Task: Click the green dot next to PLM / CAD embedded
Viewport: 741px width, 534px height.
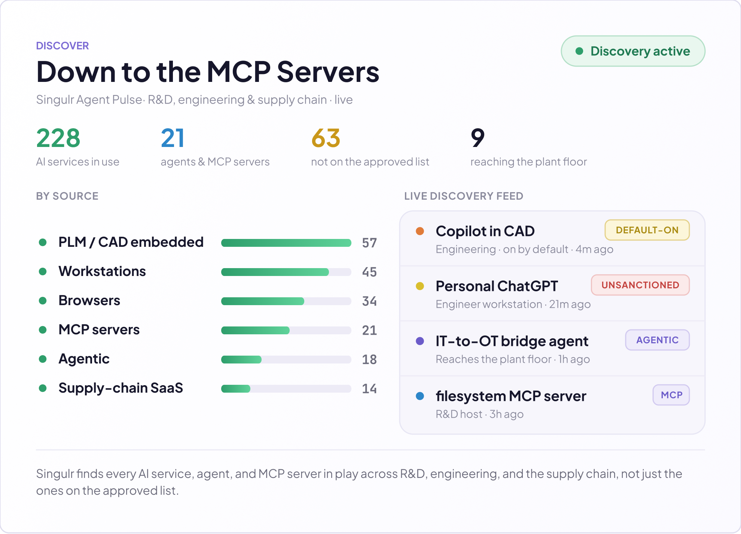Action: click(43, 242)
